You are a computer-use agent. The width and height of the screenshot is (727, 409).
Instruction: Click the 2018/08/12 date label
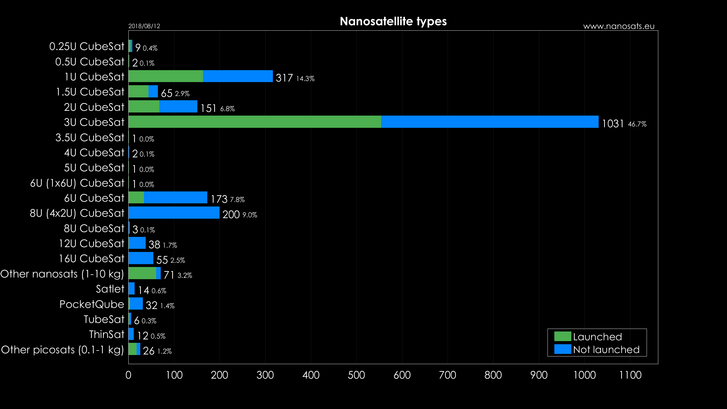pos(144,26)
